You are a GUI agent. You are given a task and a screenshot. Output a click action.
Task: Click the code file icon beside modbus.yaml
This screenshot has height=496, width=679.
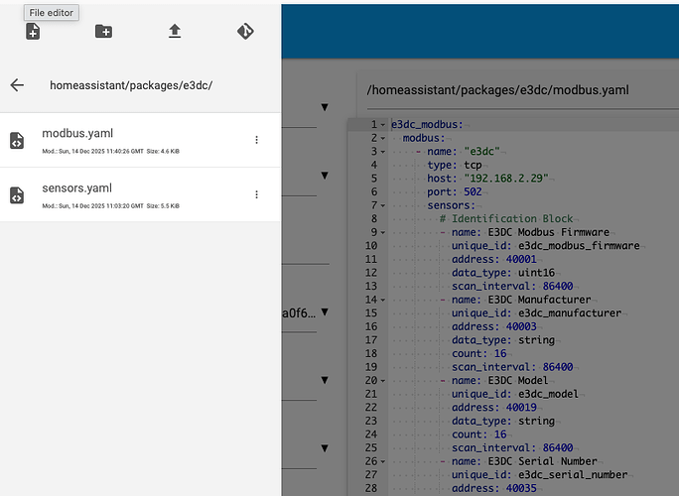pyautogui.click(x=17, y=141)
